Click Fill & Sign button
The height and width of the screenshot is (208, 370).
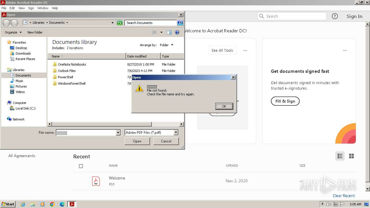point(285,101)
